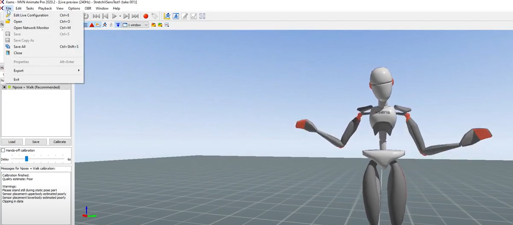Image resolution: width=513 pixels, height=225 pixels.
Task: Toggle the Npose + Walk checkbox
Action: [x=4, y=87]
